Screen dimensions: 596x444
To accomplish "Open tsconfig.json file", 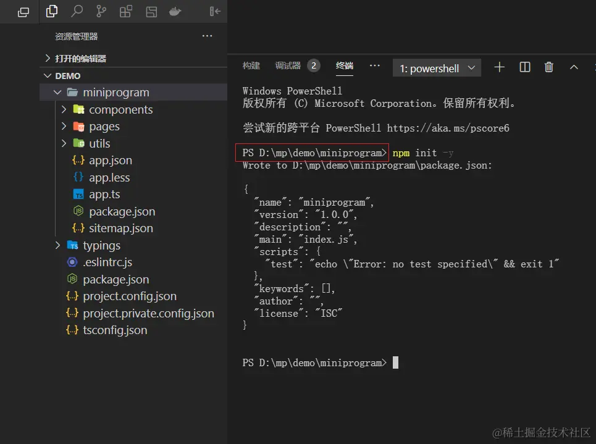I will point(115,330).
